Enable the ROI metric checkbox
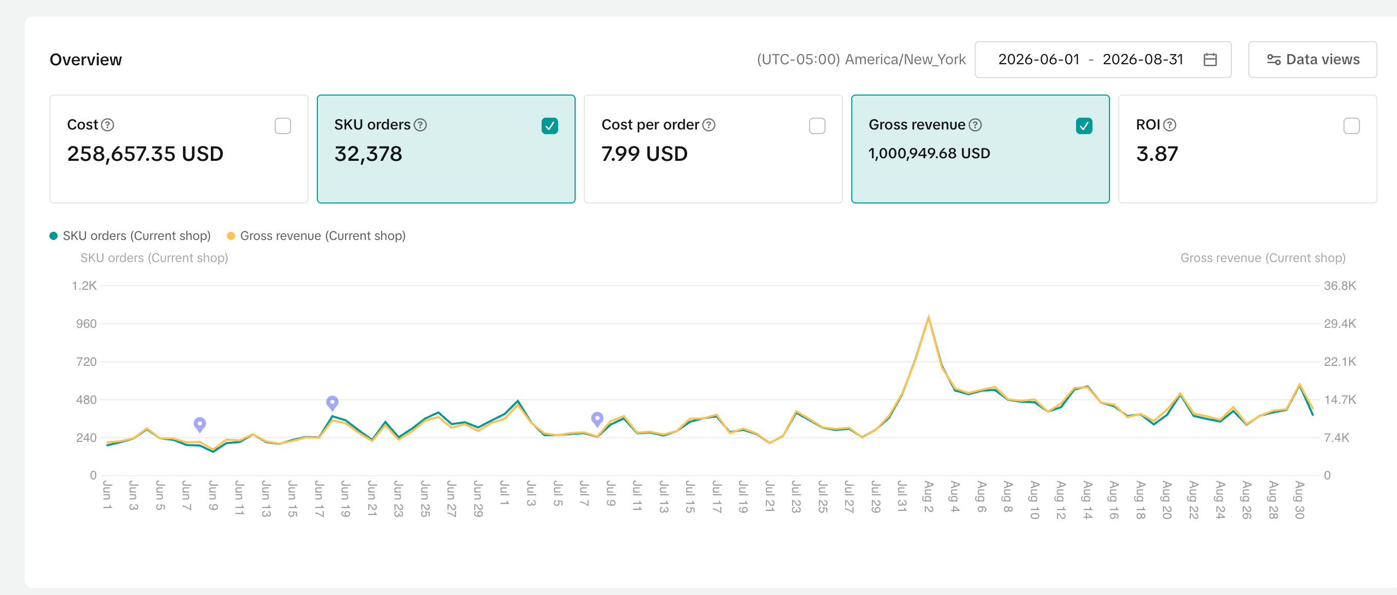The width and height of the screenshot is (1397, 595). (x=1351, y=126)
